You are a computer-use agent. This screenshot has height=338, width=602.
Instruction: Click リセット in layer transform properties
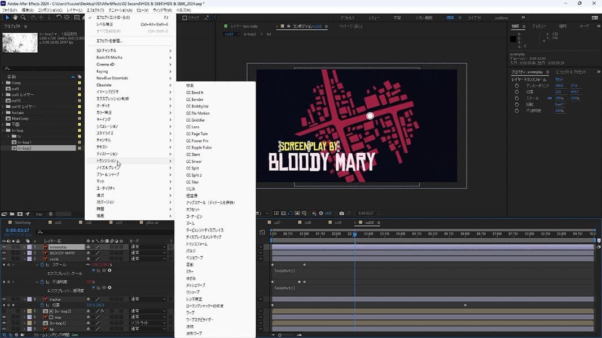point(559,79)
